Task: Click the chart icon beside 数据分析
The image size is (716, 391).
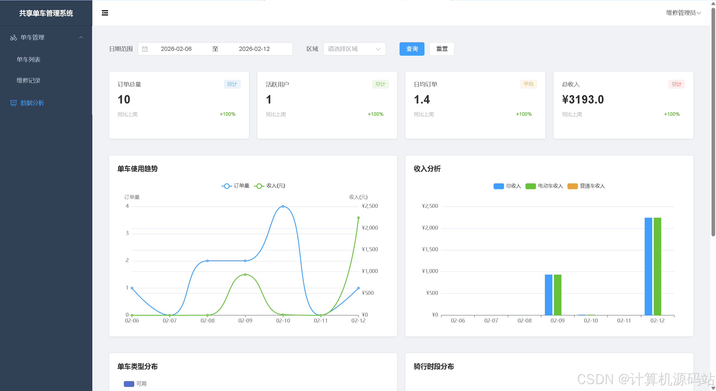Action: tap(13, 103)
